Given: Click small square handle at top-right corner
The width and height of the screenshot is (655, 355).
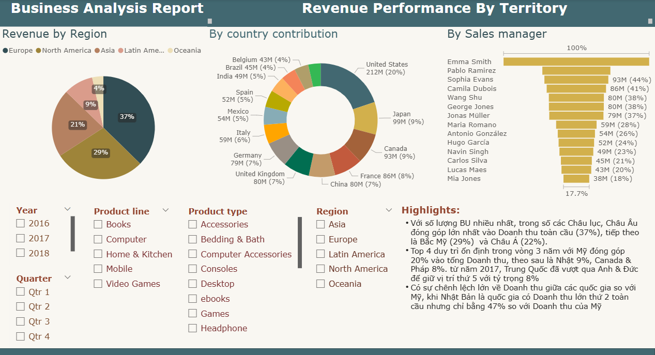Looking at the screenshot, I should (650, 21).
